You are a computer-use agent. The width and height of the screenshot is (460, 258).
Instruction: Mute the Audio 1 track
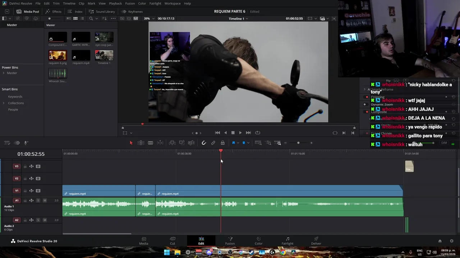45,200
